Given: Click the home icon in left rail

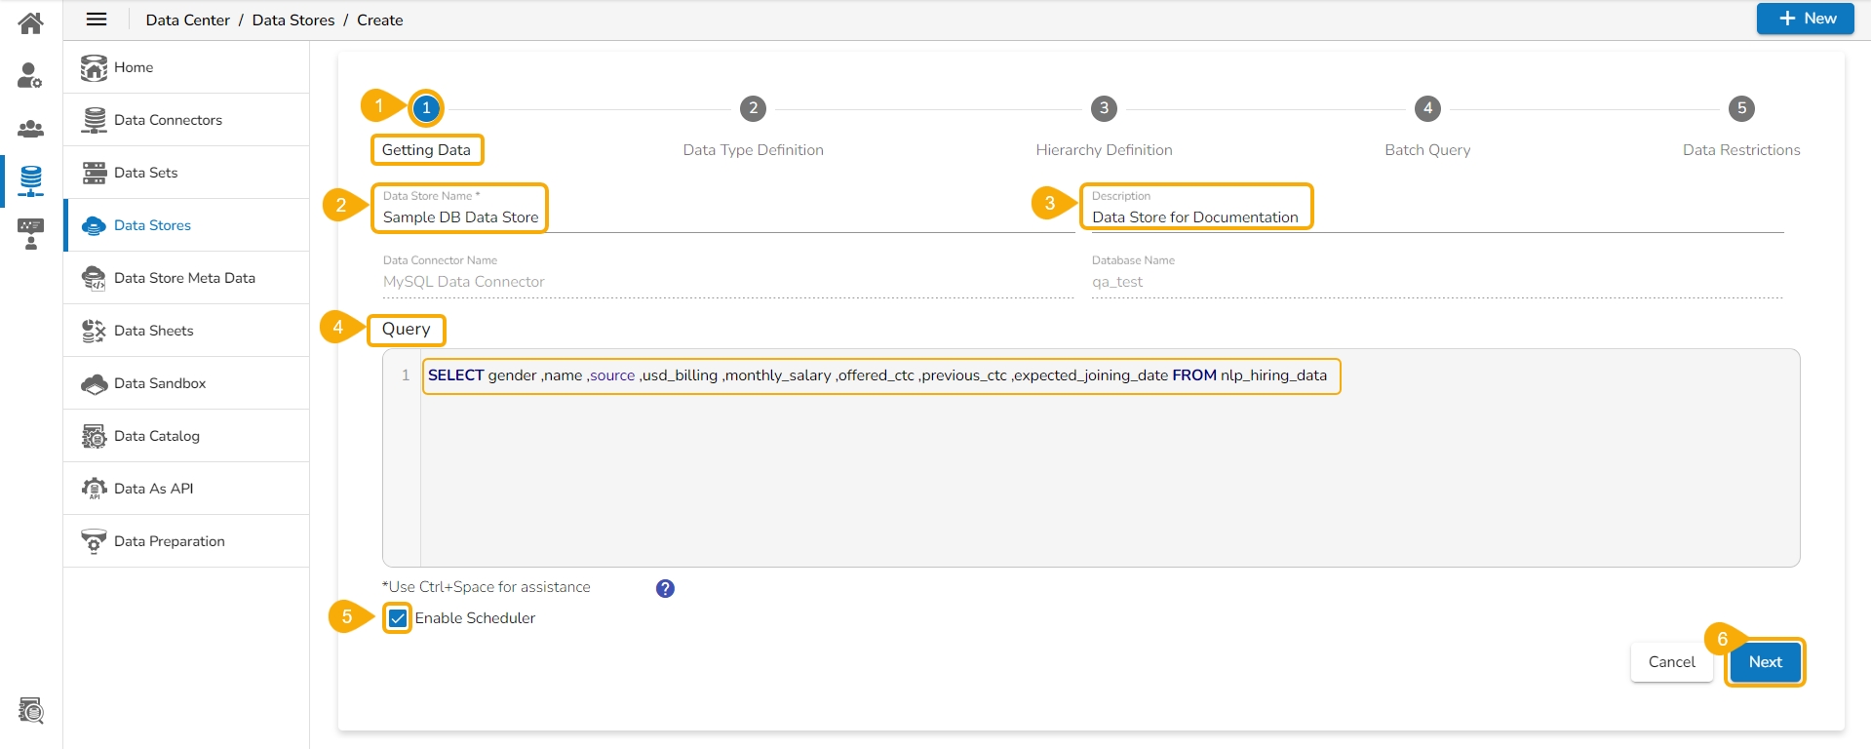Looking at the screenshot, I should click(x=31, y=21).
